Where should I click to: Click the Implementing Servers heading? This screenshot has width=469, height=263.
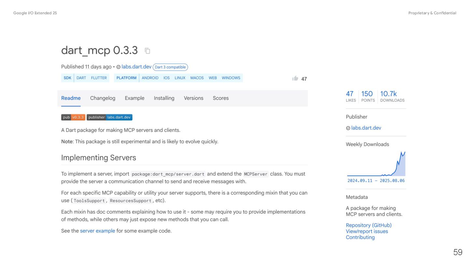[x=99, y=158]
